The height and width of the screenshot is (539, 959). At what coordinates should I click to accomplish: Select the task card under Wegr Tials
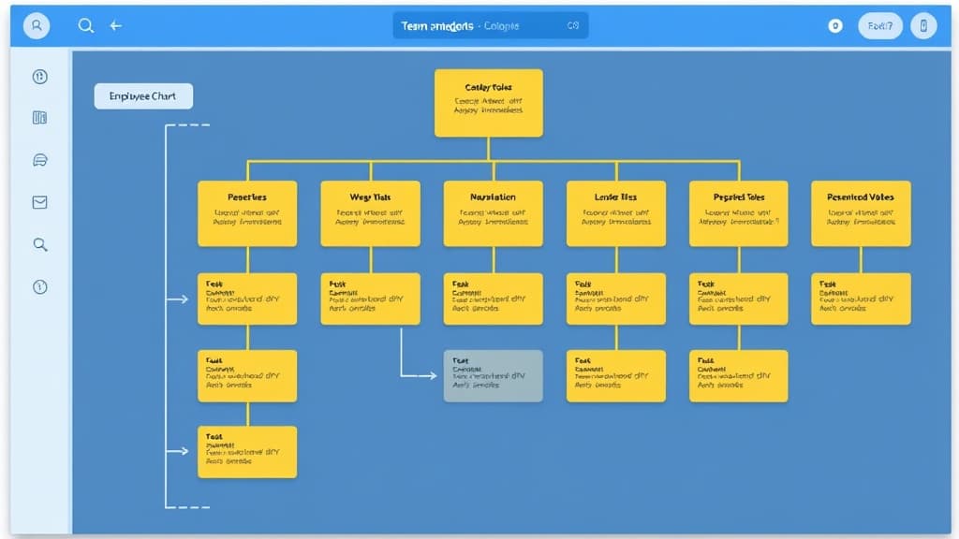[x=370, y=299]
